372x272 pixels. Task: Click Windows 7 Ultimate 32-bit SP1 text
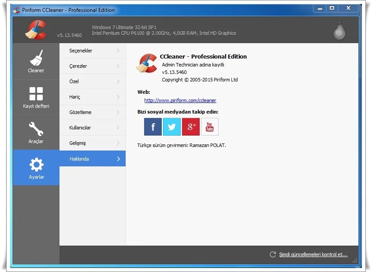tap(124, 27)
